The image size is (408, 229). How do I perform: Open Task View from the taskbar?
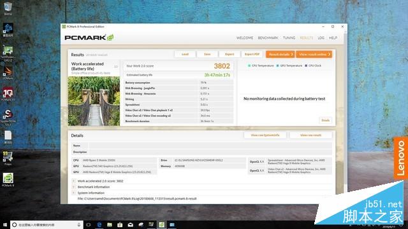pyautogui.click(x=89, y=225)
